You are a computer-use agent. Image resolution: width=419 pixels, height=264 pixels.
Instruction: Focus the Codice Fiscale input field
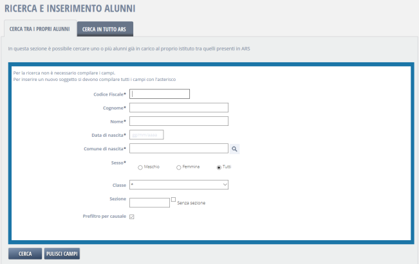coord(160,94)
